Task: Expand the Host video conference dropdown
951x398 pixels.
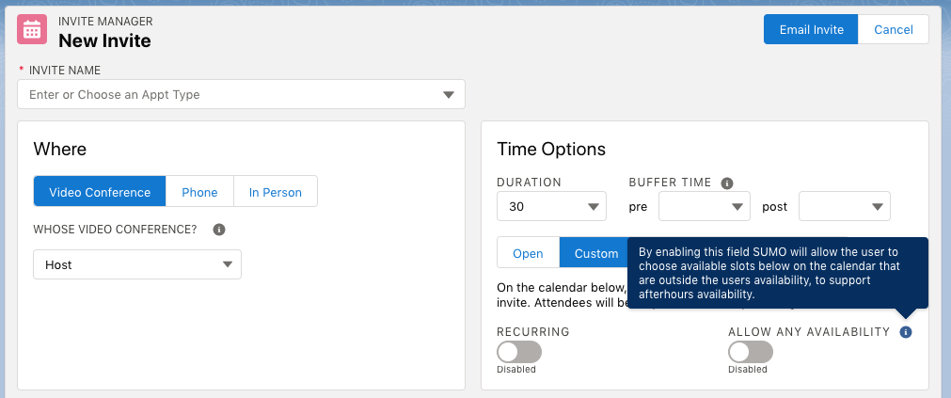Action: (137, 264)
